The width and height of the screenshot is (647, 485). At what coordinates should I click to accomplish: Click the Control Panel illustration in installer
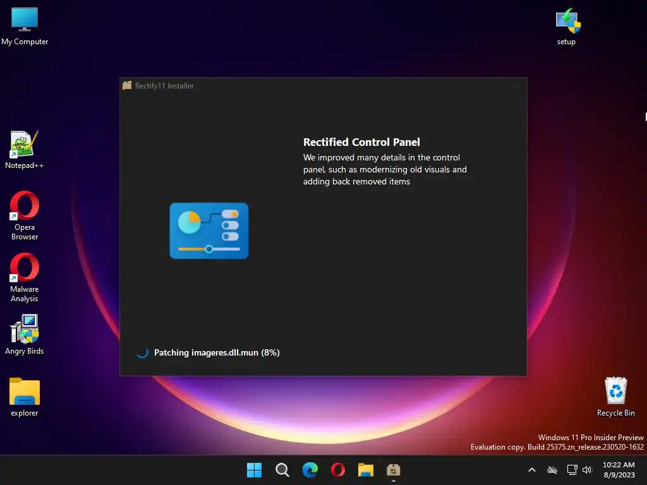point(209,231)
